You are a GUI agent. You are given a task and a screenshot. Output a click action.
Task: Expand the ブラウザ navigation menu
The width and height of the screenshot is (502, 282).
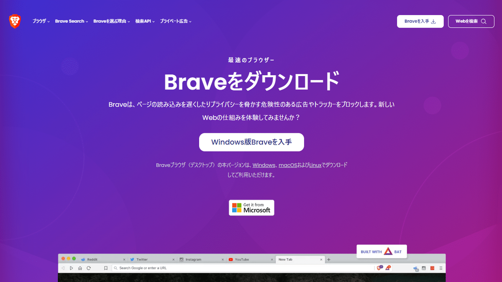[x=41, y=21]
